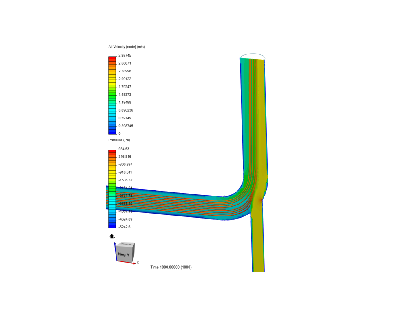Viewport: 417px width, 313px height.
Task: Click the pressure legend value 316.816
Action: click(x=125, y=156)
